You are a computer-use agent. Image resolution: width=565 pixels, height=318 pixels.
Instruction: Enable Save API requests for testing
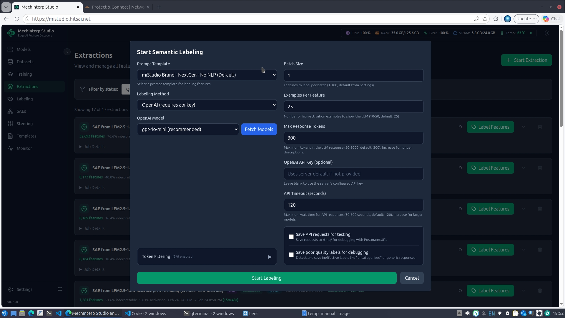pyautogui.click(x=291, y=237)
